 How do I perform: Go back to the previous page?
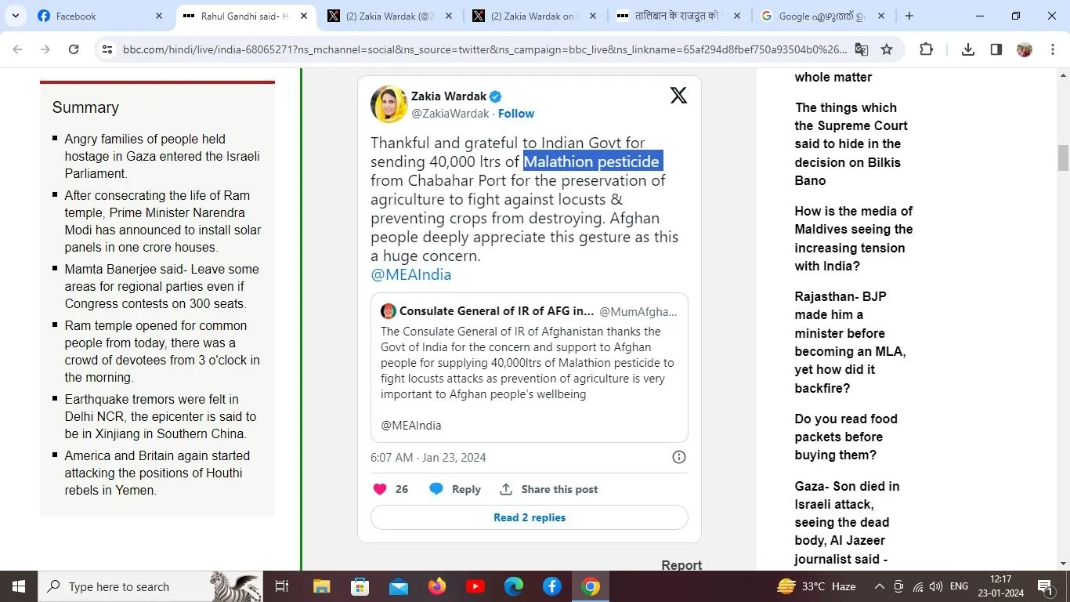tap(17, 49)
